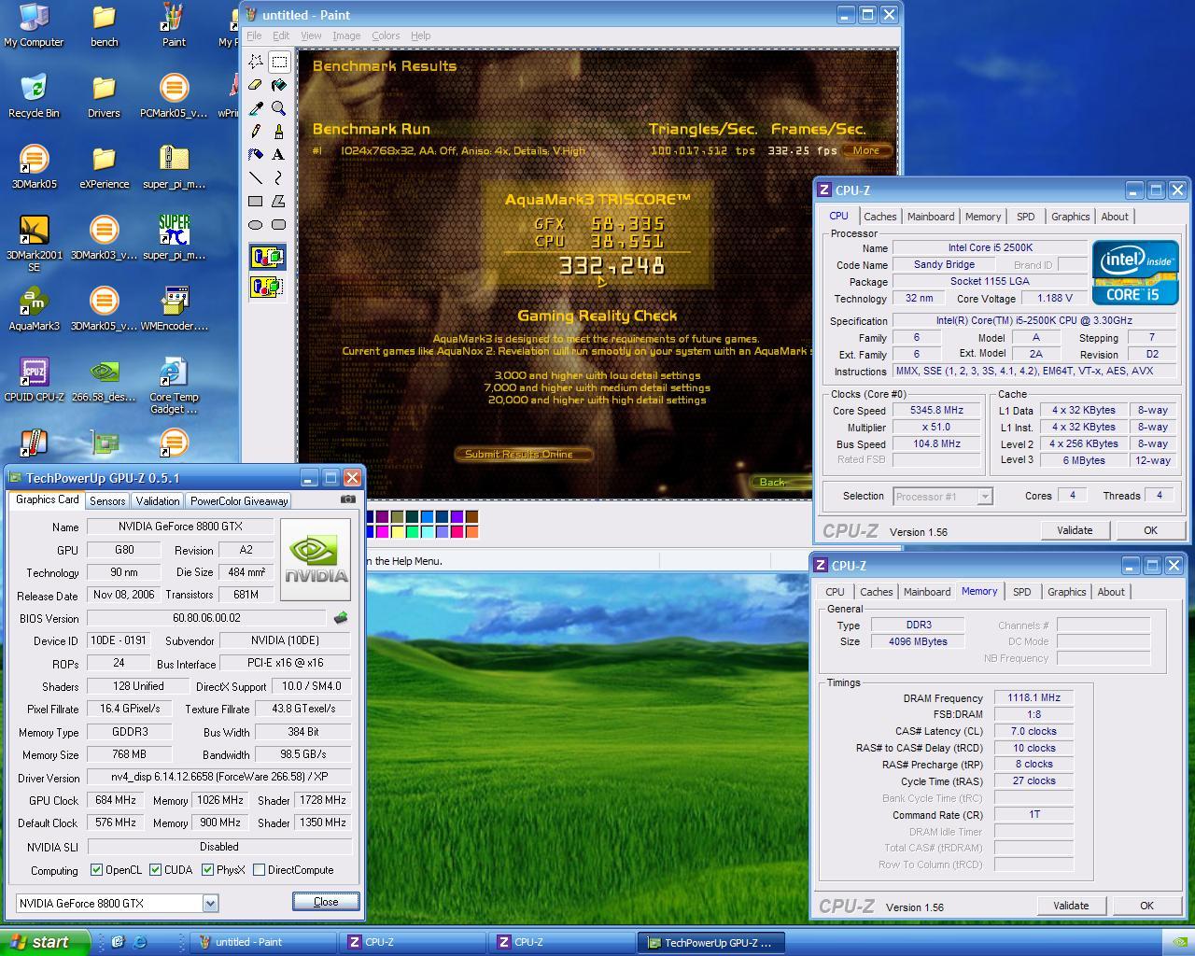Open the Recycle Bin on the desktop

point(34,96)
